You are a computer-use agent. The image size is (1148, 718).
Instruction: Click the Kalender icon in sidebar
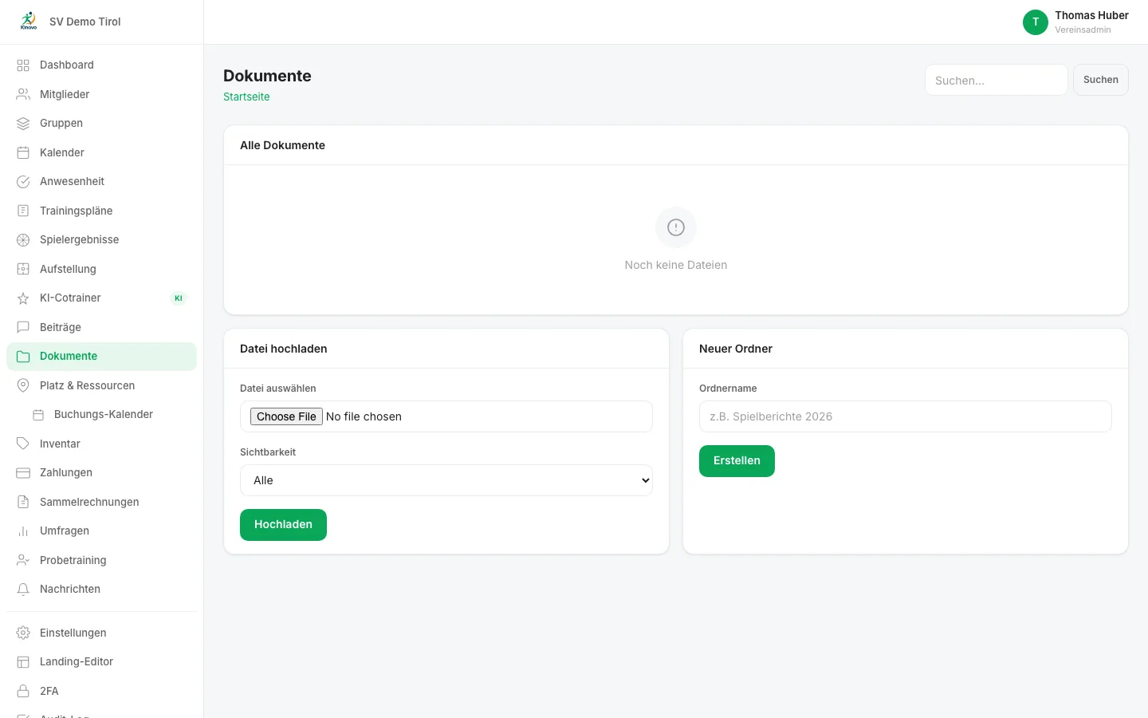point(23,152)
